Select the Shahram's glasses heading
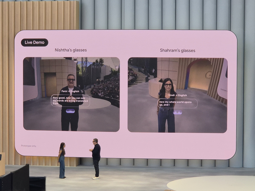Screen dimensions: 255x191 [178, 50]
